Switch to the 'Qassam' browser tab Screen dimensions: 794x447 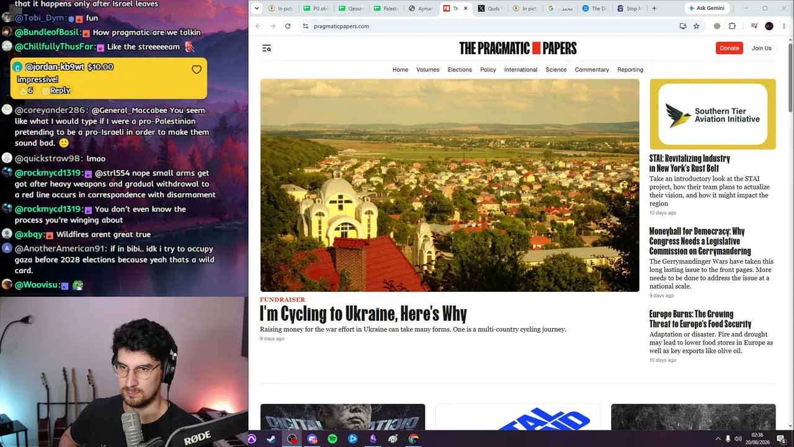click(x=352, y=9)
